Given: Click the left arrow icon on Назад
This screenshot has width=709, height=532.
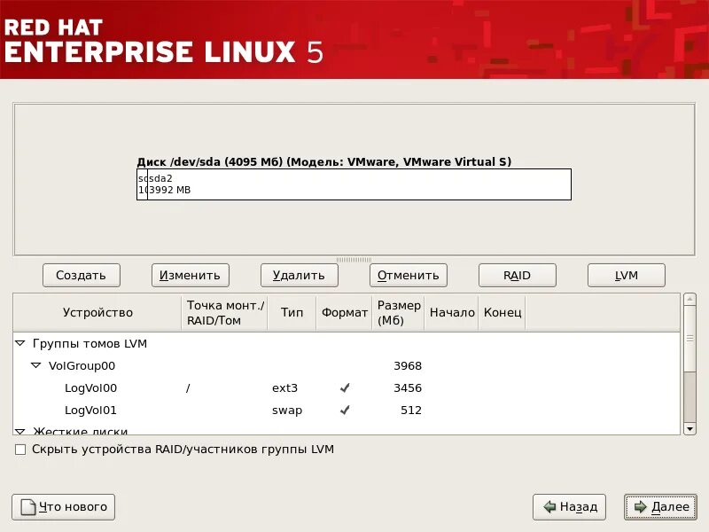Looking at the screenshot, I should [x=549, y=506].
